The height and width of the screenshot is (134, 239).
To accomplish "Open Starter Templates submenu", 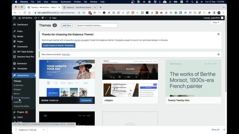I will tap(22, 98).
